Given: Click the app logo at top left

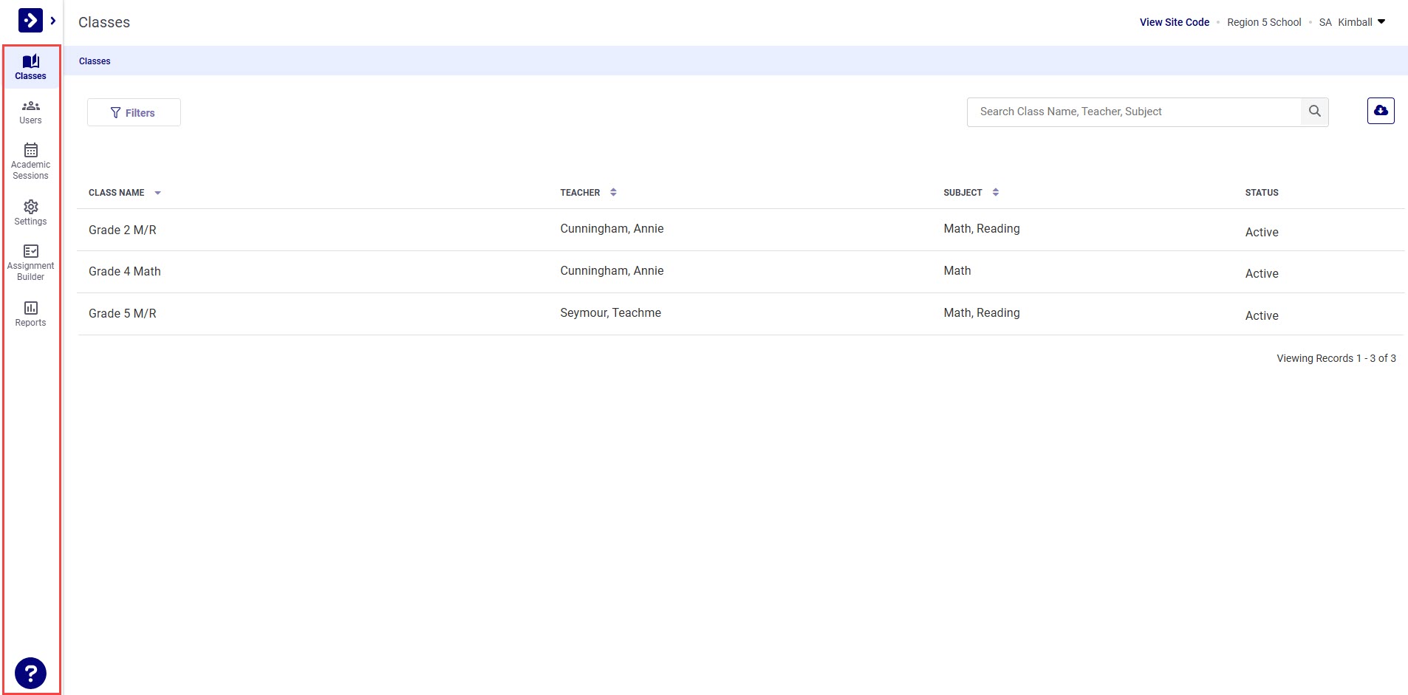Looking at the screenshot, I should pos(30,21).
